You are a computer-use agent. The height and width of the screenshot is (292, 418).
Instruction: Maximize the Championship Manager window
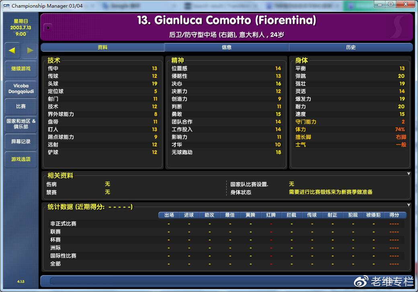391,4
